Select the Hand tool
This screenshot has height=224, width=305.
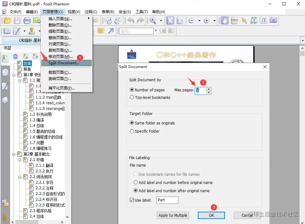(x=224, y=20)
